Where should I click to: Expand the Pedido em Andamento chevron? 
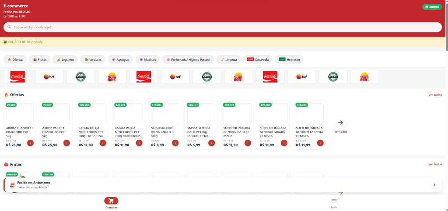tap(434, 185)
